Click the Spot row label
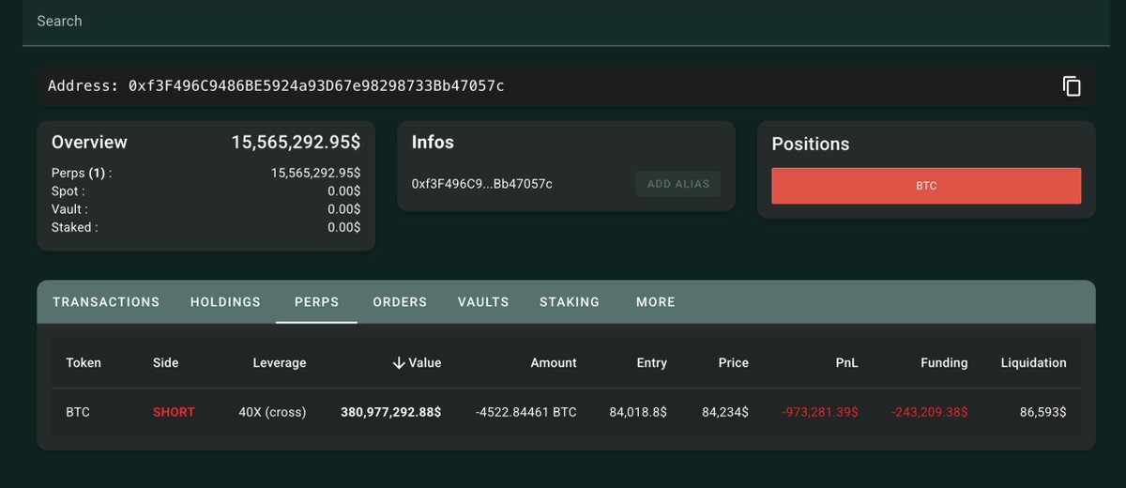This screenshot has width=1126, height=488. pyautogui.click(x=69, y=191)
